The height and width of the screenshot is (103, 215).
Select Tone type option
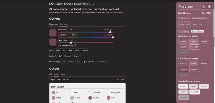click(x=70, y=50)
